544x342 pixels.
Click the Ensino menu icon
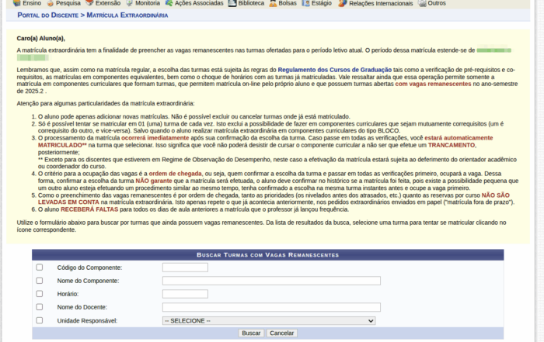click(5, 3)
